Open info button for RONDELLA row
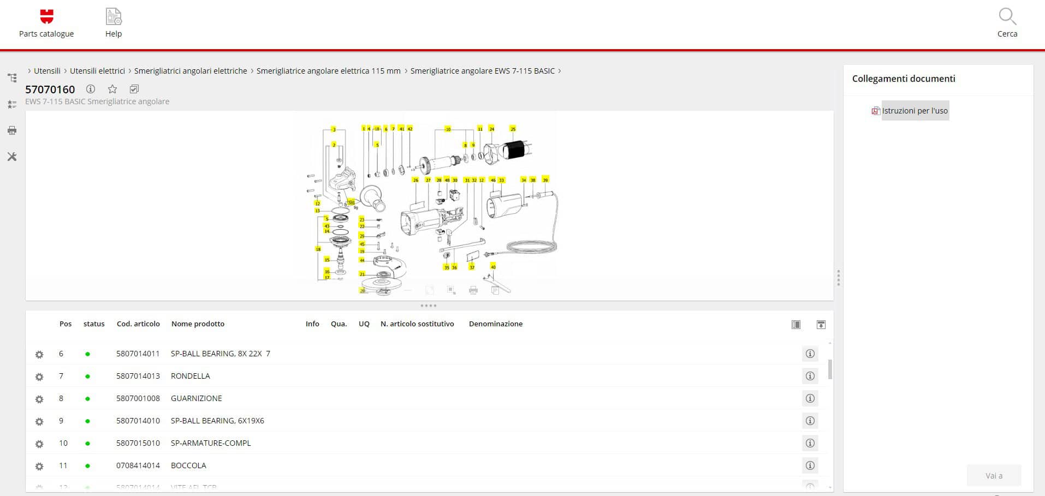The height and width of the screenshot is (496, 1045). tap(810, 376)
